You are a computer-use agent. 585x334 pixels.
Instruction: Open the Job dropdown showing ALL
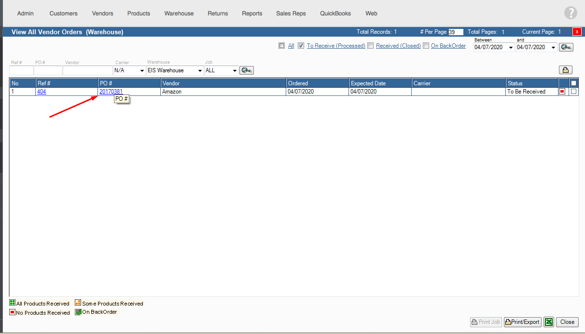[221, 70]
